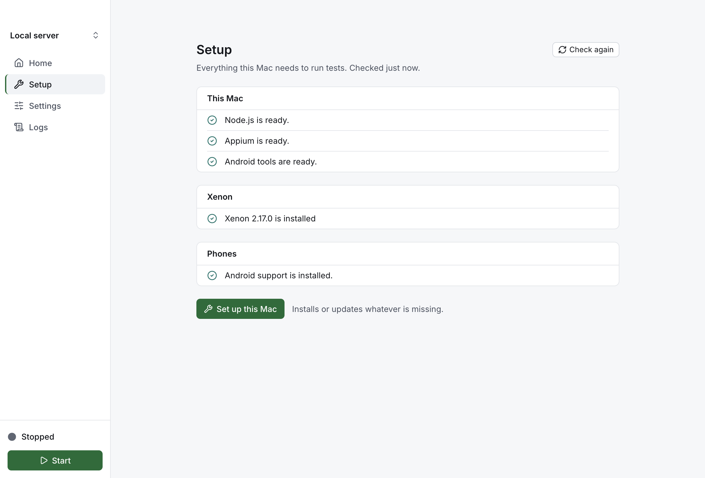Viewport: 705px width, 478px height.
Task: Click the 'Android tools are ready.' text
Action: (271, 162)
